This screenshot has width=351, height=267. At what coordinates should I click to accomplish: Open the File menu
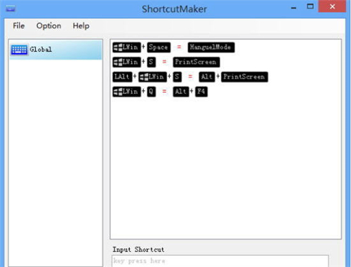18,26
